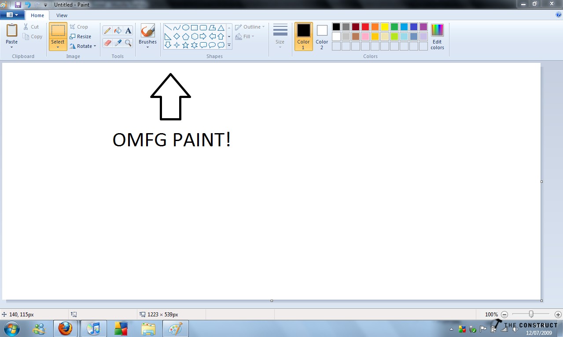Select the Text tool
This screenshot has height=337, width=563.
coord(128,31)
